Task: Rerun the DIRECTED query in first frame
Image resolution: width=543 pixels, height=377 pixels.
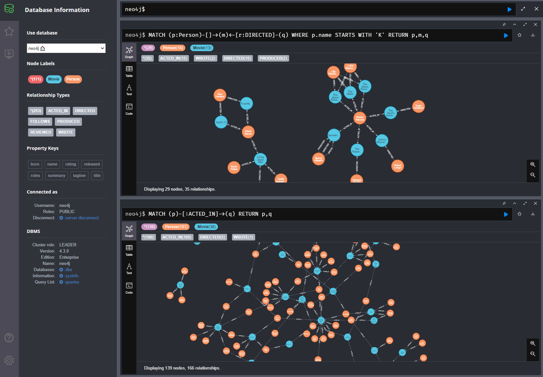Action: click(506, 35)
